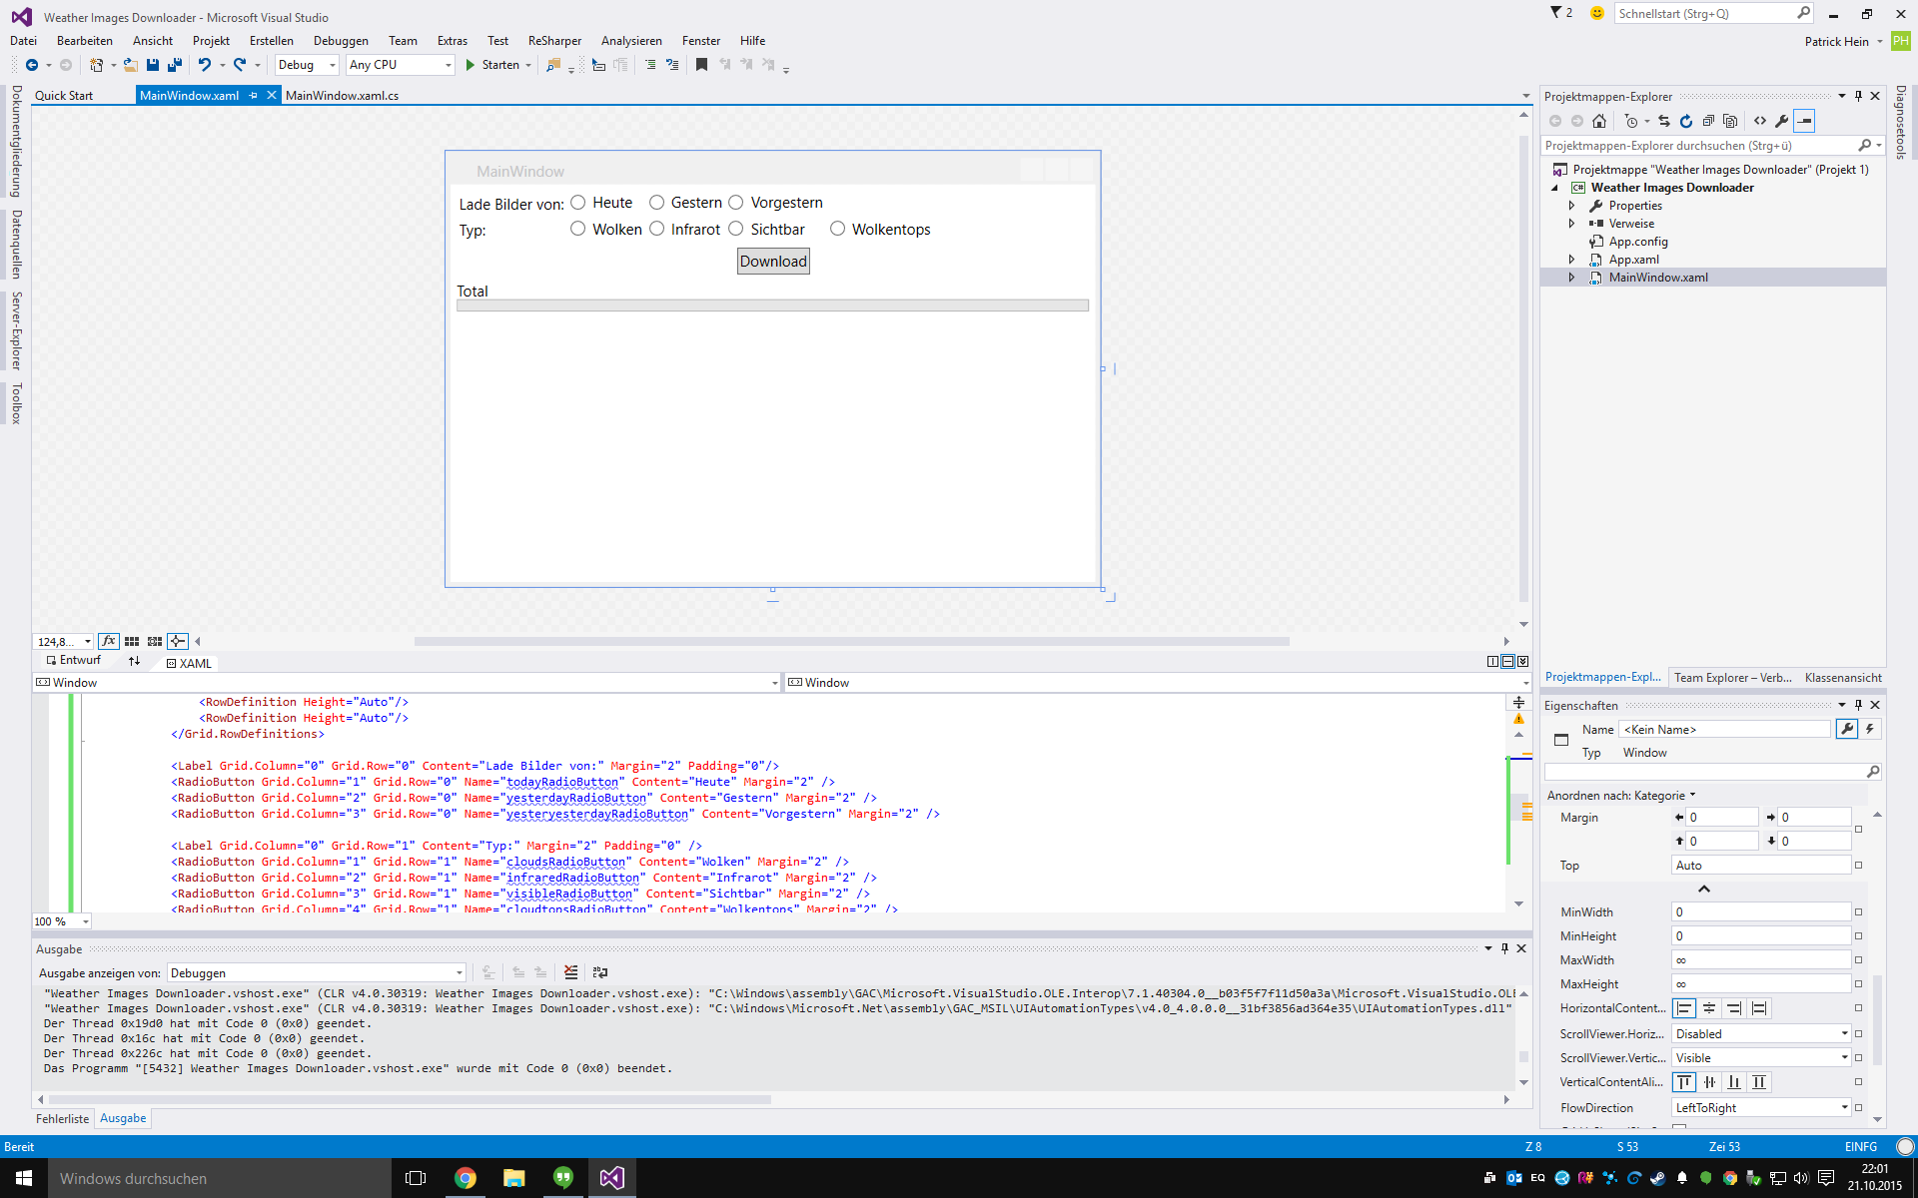The height and width of the screenshot is (1198, 1918).
Task: Open the Debuggen menu
Action: pos(341,41)
